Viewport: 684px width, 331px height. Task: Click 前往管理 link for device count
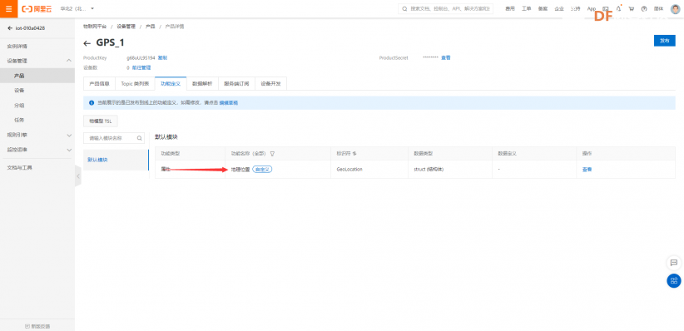(141, 67)
